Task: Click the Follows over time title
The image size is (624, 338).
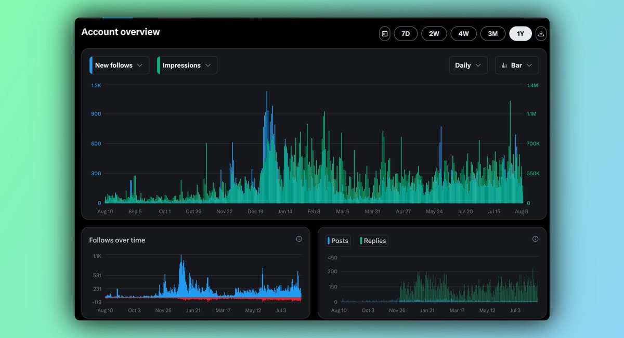Action: pyautogui.click(x=117, y=240)
